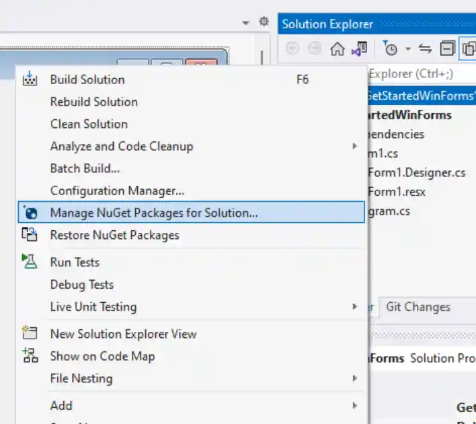476x424 pixels.
Task: Select the bold GetStartedWinForms project node
Action: pos(409,115)
